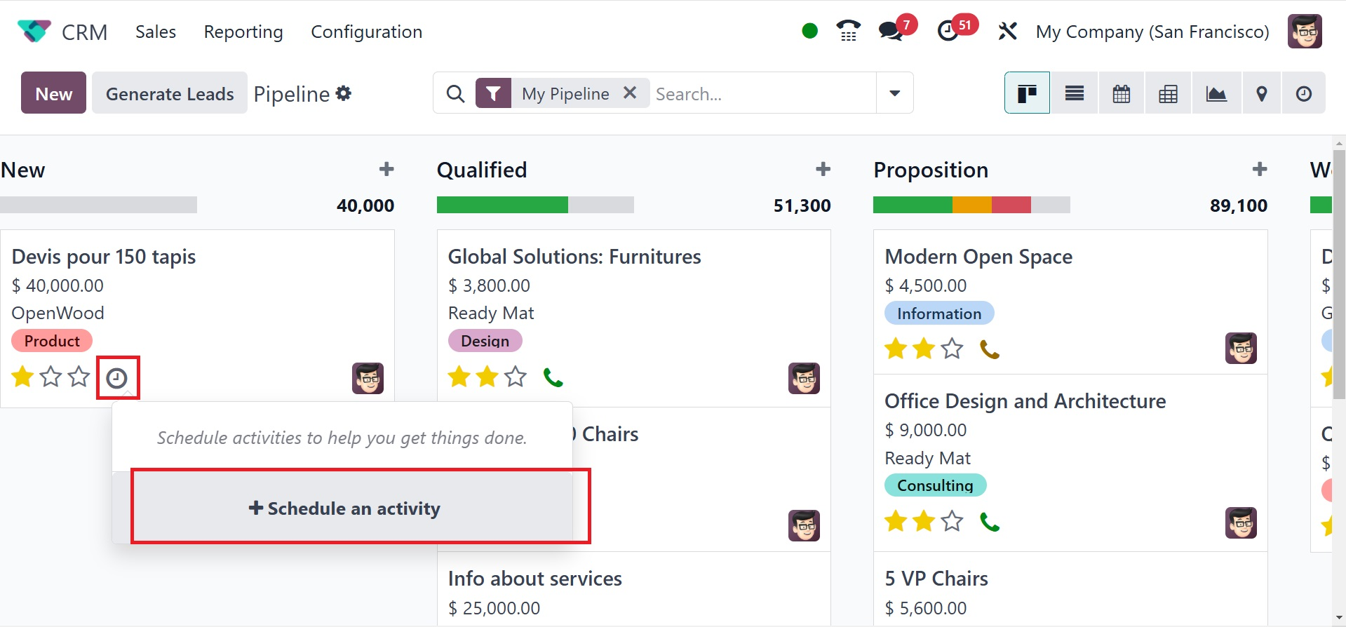Click Schedule an activity
Screen dimensions: 1346x627
(345, 508)
